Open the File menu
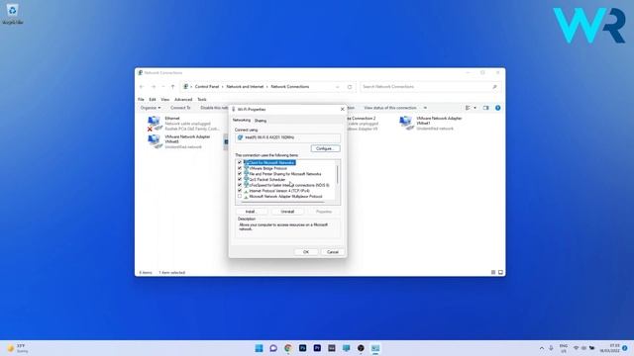The width and height of the screenshot is (634, 356). coord(141,99)
